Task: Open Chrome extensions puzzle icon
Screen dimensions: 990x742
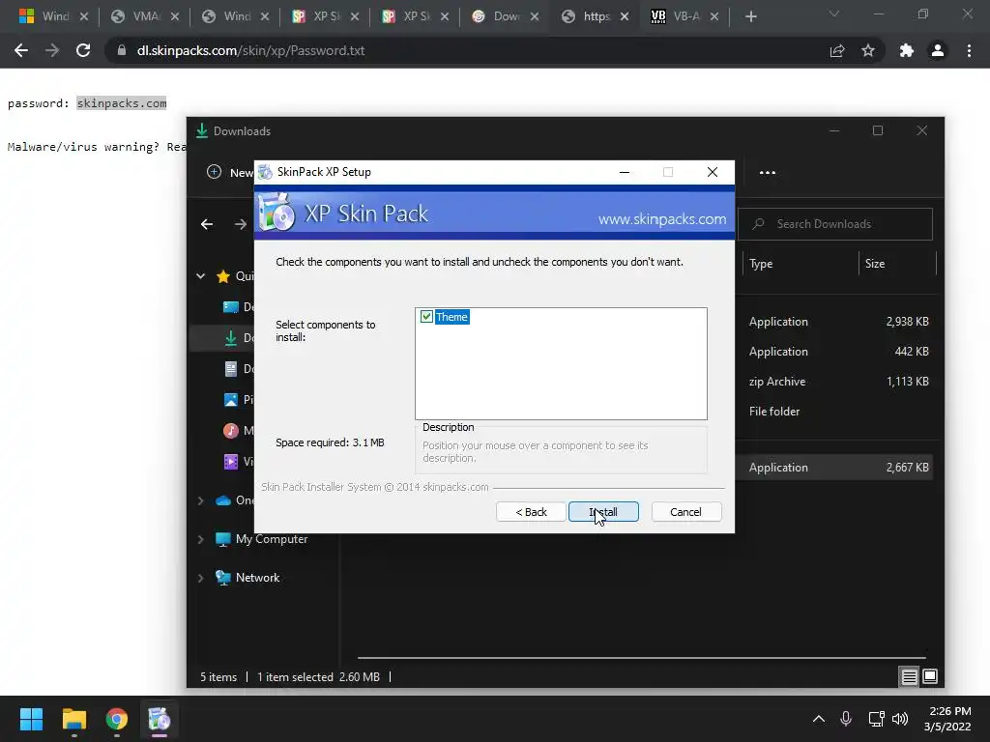Action: click(x=907, y=50)
